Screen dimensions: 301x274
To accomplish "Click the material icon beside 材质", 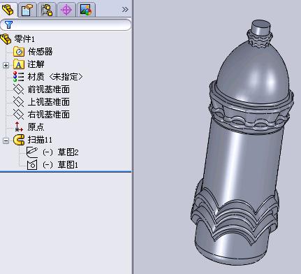I will point(18,77).
